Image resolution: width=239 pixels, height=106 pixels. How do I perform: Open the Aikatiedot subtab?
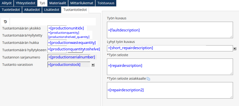pyautogui.click(x=32, y=10)
